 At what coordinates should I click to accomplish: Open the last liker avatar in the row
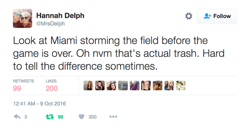(x=181, y=86)
